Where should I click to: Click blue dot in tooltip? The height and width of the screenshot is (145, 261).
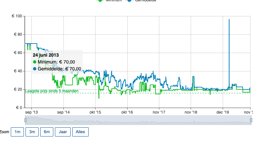pos(35,69)
